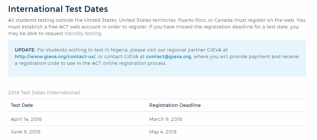Click the International Test Dates heading
Image resolution: width=317 pixels, height=140 pixels.
coord(58,9)
